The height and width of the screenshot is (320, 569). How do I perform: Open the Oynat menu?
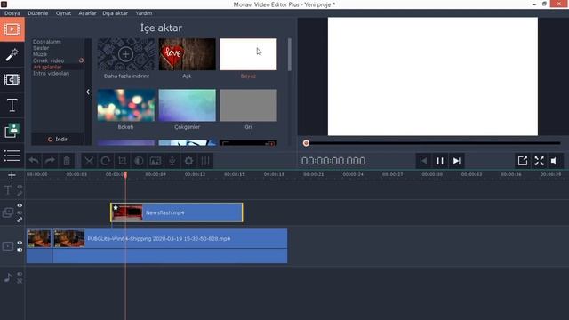point(63,13)
